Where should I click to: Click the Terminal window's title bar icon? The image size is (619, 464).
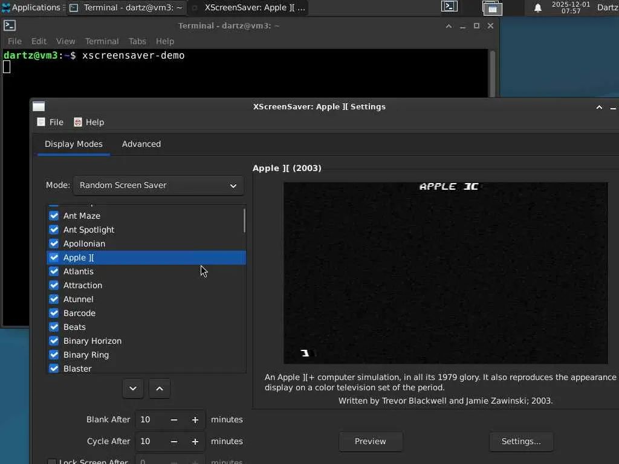[x=10, y=25]
